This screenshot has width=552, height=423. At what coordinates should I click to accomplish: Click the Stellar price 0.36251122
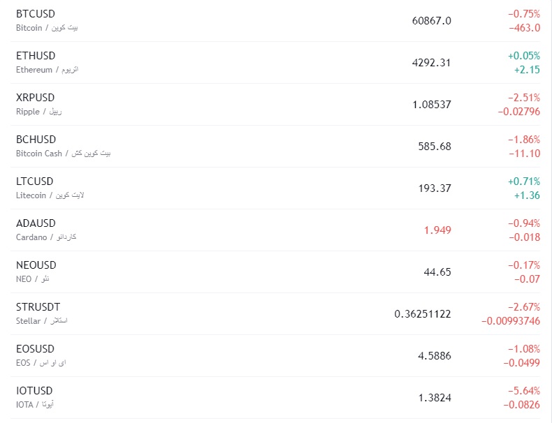(x=423, y=314)
